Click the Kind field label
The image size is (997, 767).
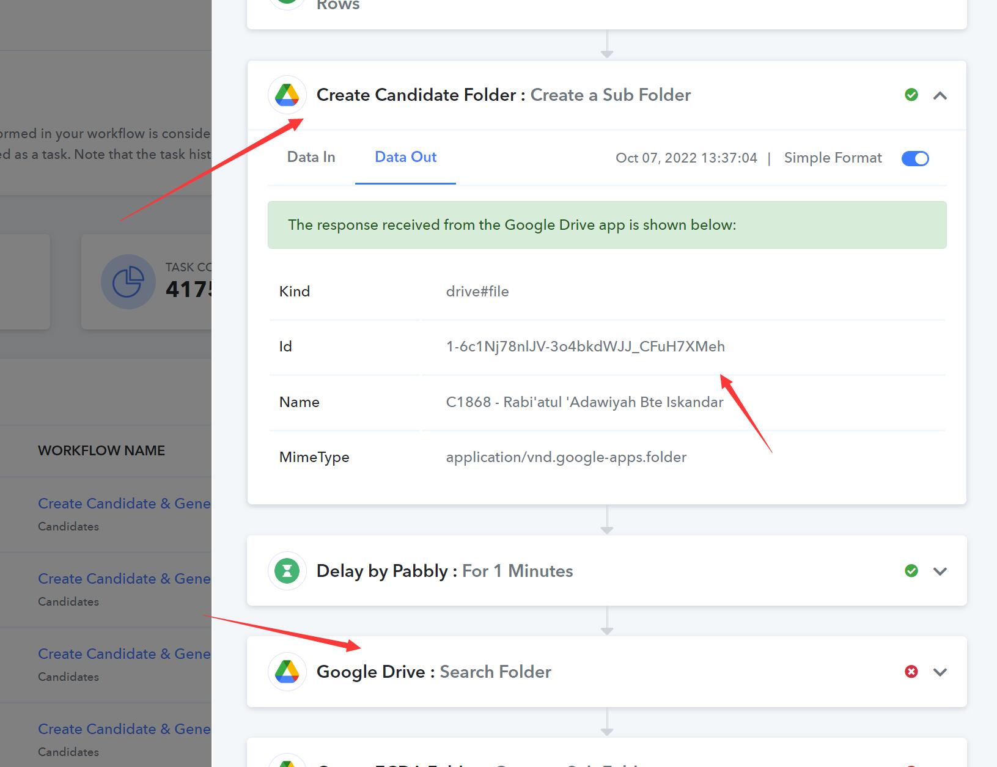[x=295, y=292]
